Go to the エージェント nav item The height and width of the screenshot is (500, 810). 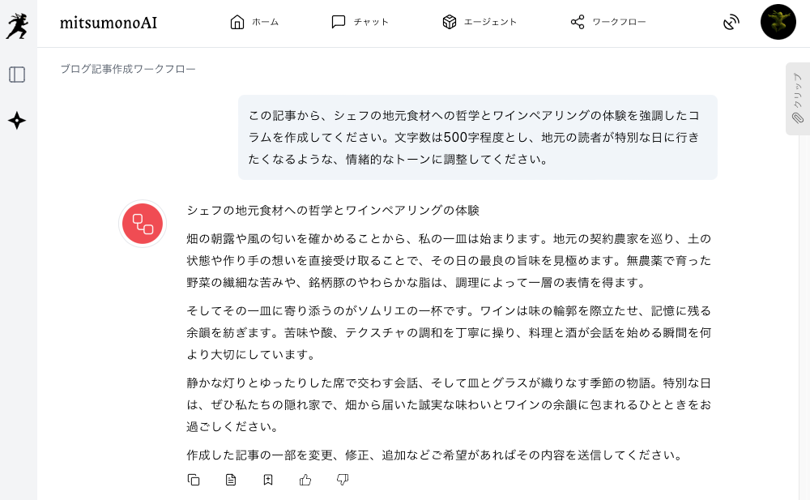[x=480, y=22]
